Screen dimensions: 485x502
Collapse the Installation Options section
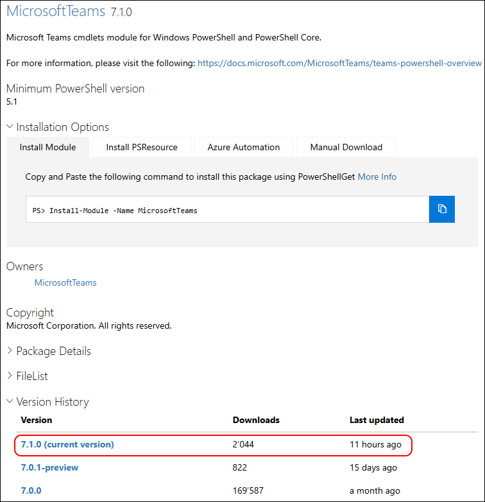(x=58, y=127)
